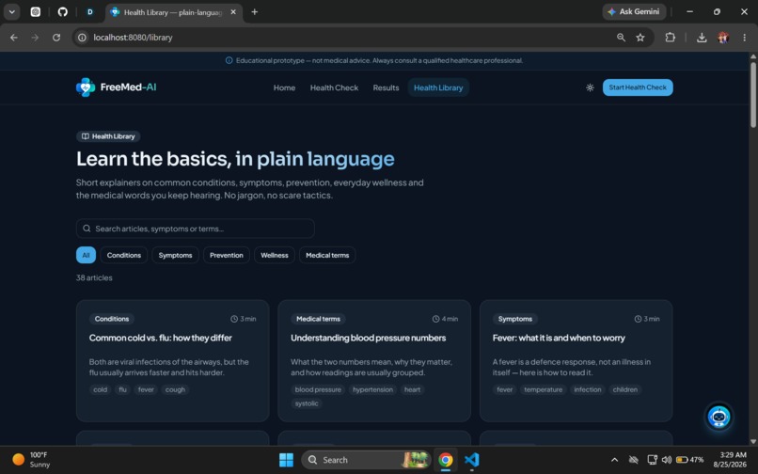Filter articles by Prevention
758x474 pixels.
tap(227, 255)
